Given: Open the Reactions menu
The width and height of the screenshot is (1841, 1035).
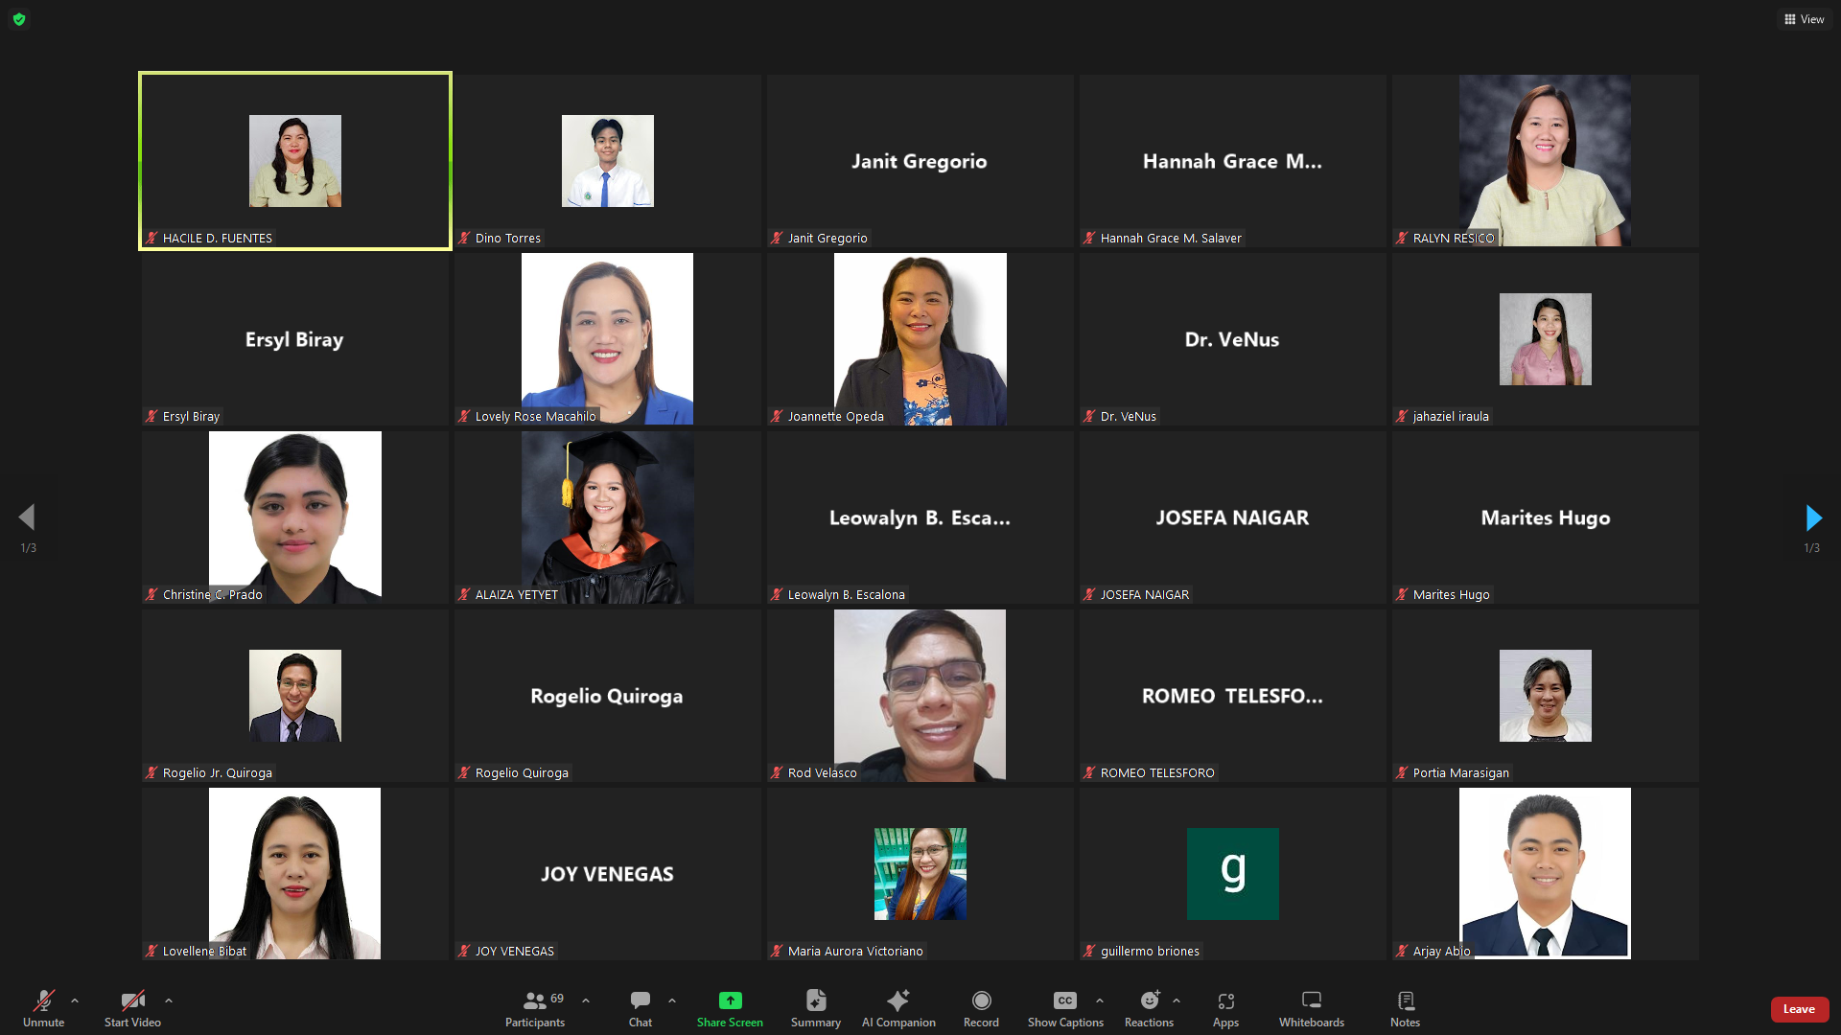Looking at the screenshot, I should tap(1149, 1008).
